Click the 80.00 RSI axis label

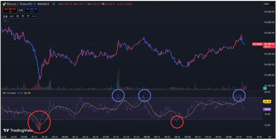coord(267,92)
